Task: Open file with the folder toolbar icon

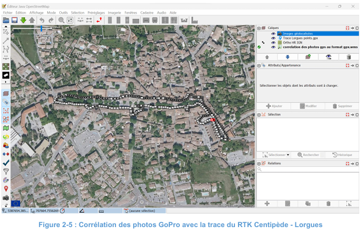Action: point(6,20)
